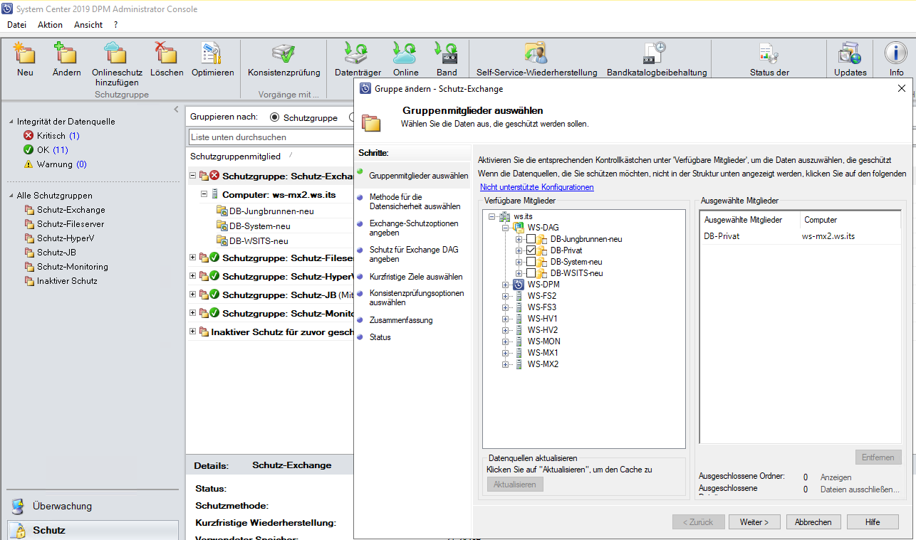Click the Datenträger recovery point icon
This screenshot has width=916, height=540.
[x=355, y=53]
